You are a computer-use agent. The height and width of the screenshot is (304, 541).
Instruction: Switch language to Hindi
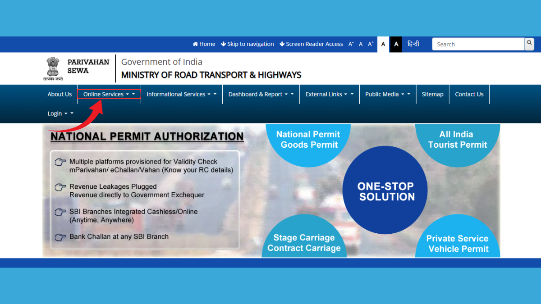click(x=413, y=44)
